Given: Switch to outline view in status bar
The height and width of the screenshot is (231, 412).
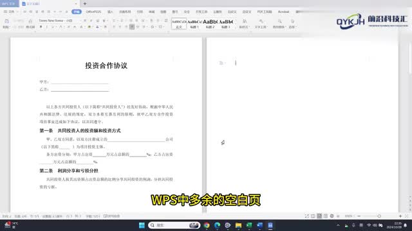Looking at the screenshot, I should [326, 216].
